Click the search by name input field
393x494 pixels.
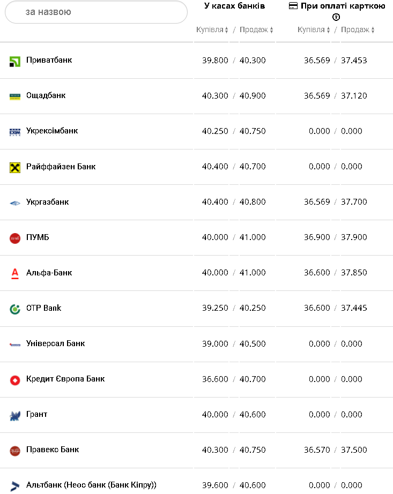97,12
